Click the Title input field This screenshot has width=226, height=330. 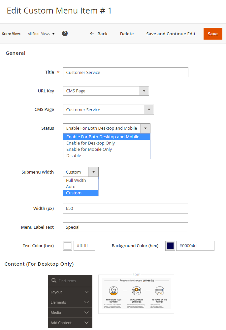tap(125, 72)
